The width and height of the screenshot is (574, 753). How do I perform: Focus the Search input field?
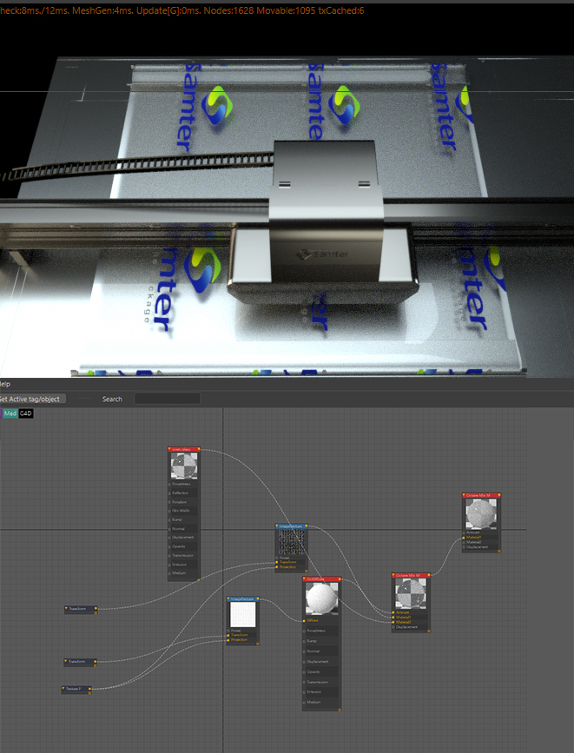point(167,399)
